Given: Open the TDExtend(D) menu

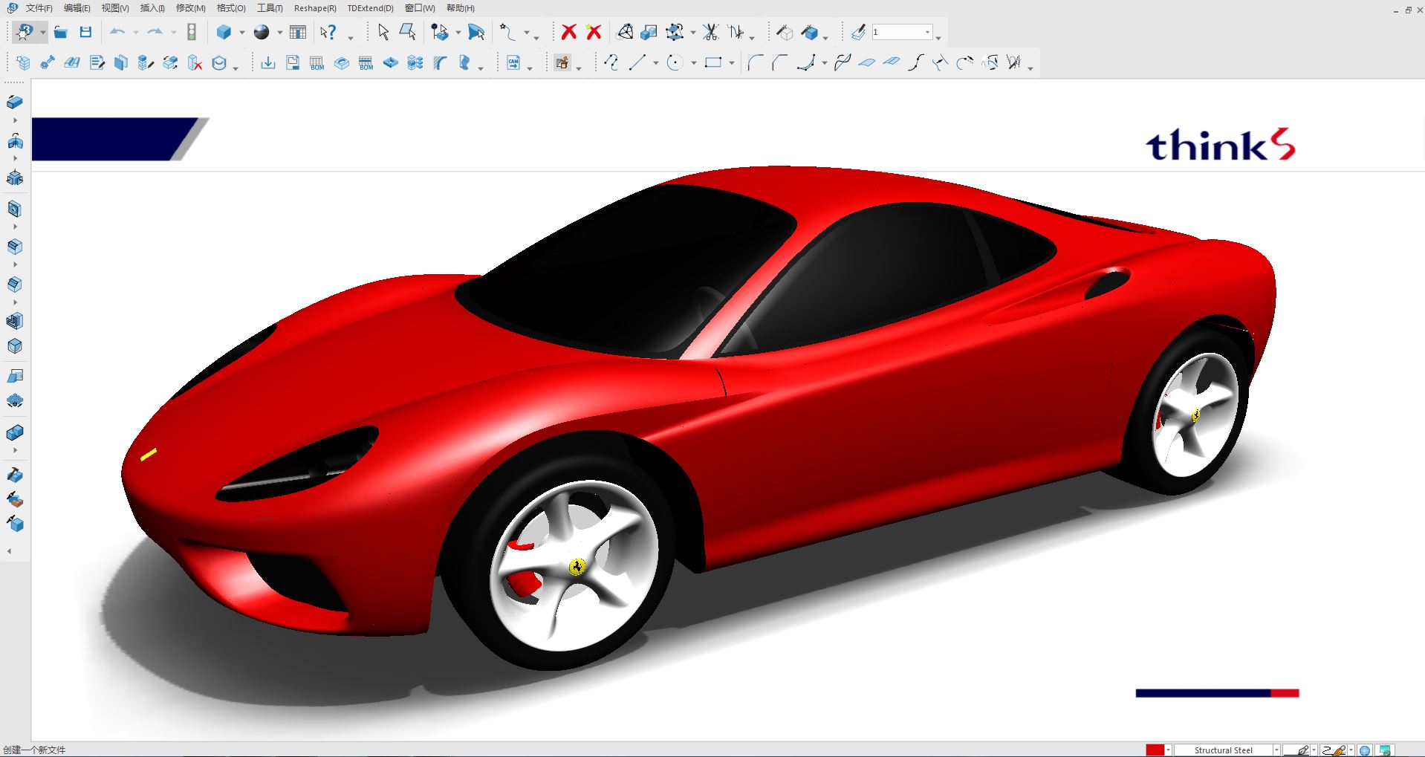Looking at the screenshot, I should [370, 8].
